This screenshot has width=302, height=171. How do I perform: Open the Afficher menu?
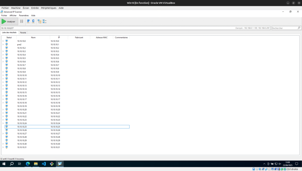click(x=13, y=15)
